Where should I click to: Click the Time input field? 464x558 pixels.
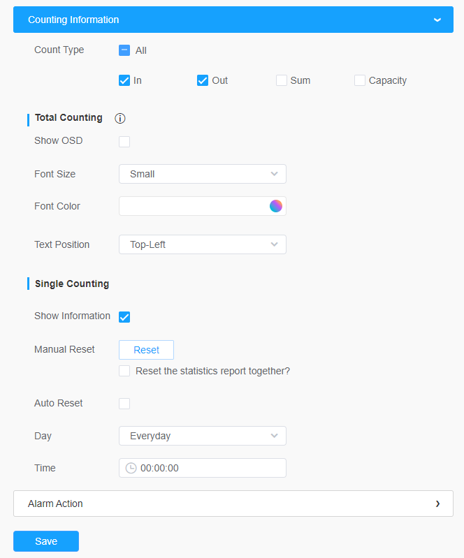[203, 468]
